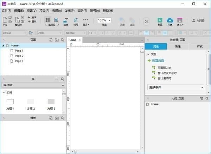Collapse the 公用 widget group

[x=4, y=92]
